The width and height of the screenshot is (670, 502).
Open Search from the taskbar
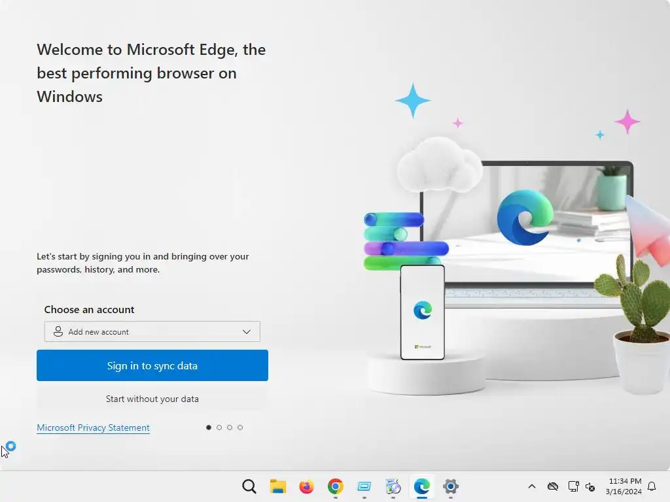(x=249, y=486)
